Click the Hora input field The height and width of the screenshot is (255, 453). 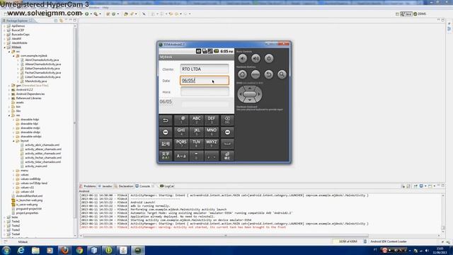click(205, 91)
